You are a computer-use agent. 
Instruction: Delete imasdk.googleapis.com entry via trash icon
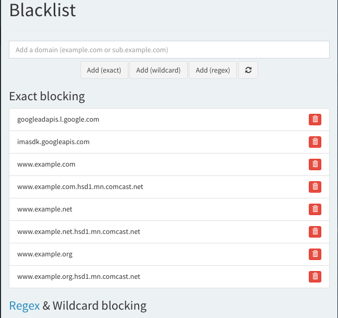pos(315,142)
